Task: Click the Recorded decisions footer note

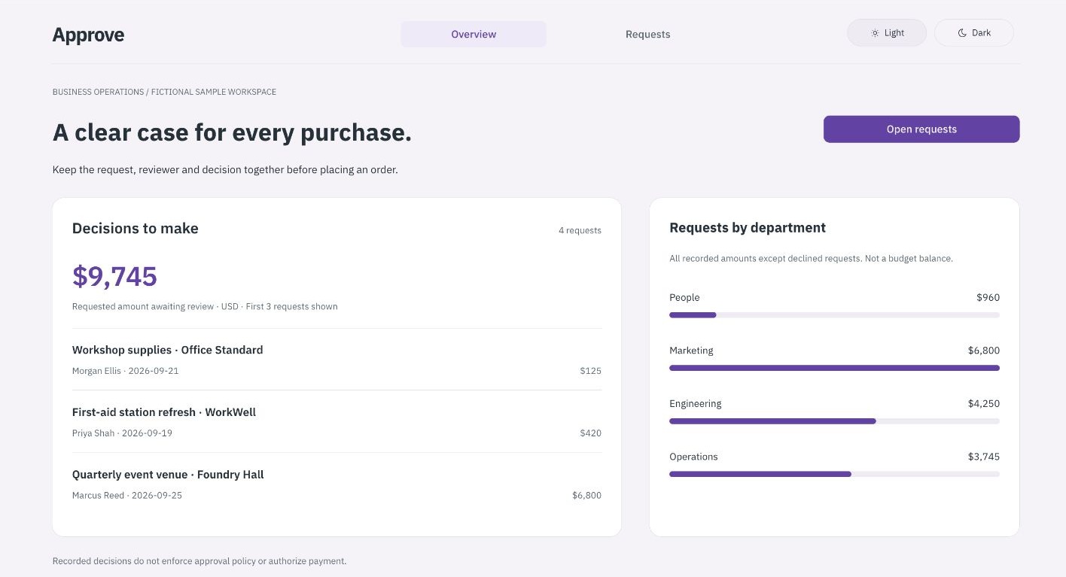Action: 199,561
